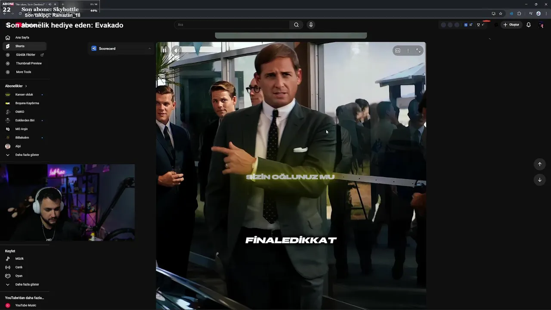Close the current browser tab

[55, 4]
